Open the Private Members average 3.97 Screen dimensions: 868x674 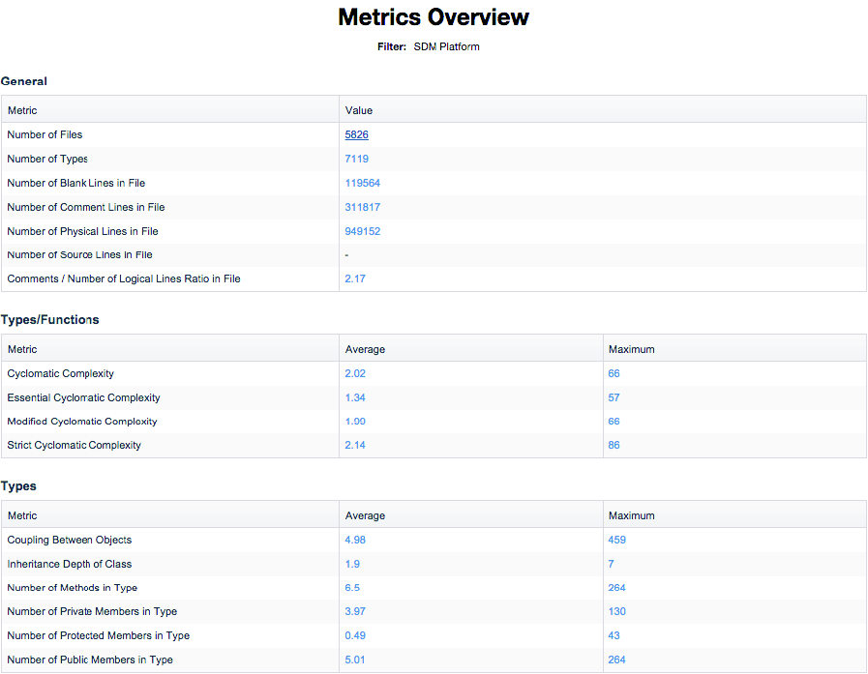click(355, 611)
